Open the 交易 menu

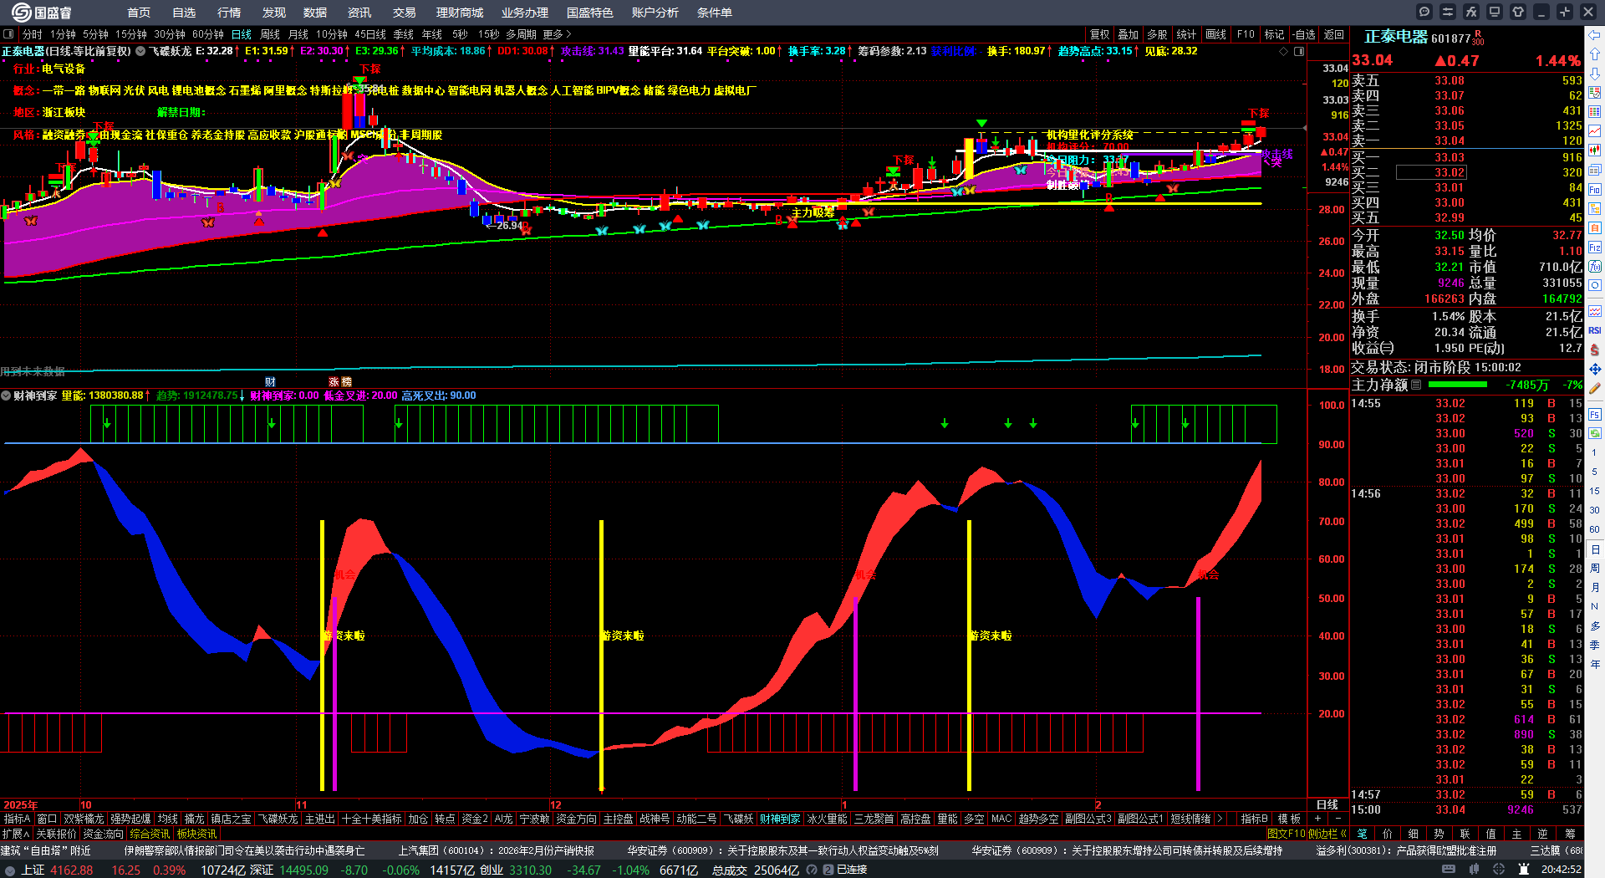405,13
